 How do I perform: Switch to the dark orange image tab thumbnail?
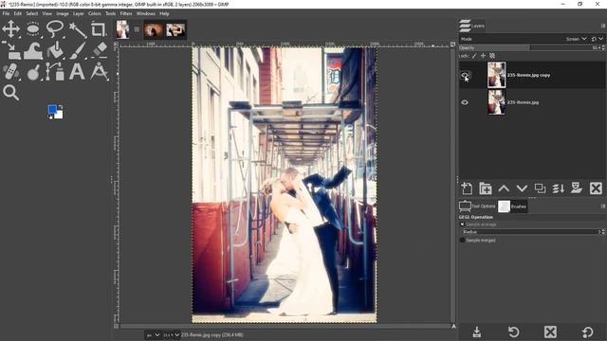pyautogui.click(x=154, y=29)
